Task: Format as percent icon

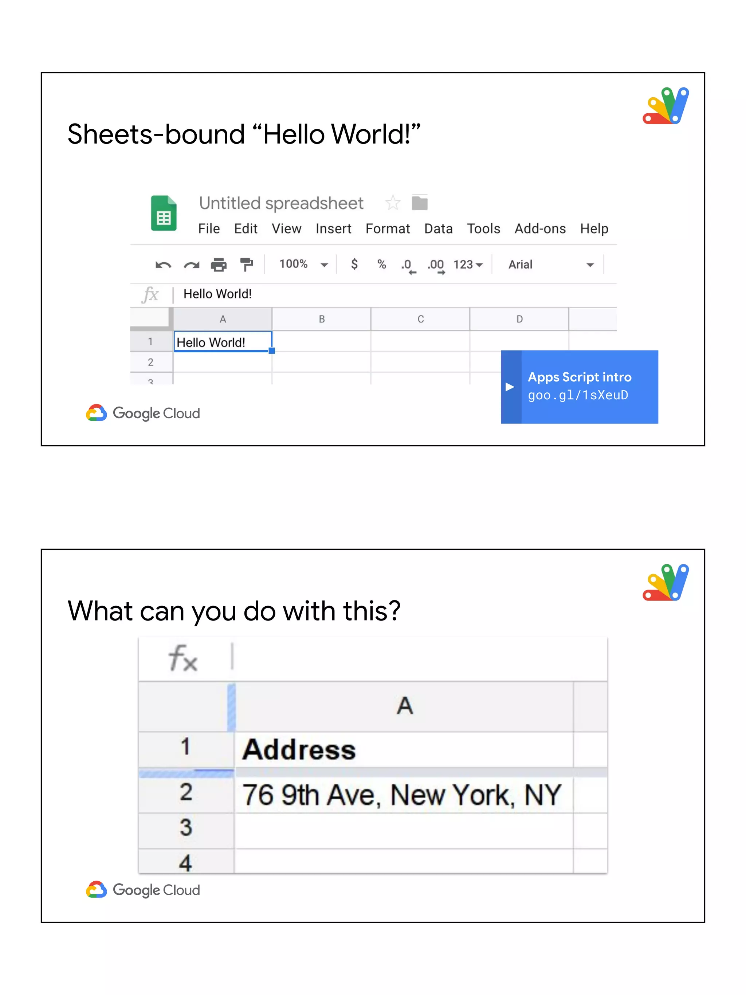Action: [382, 264]
